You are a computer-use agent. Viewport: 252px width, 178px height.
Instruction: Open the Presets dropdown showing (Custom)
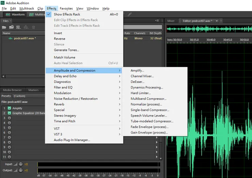27,96
